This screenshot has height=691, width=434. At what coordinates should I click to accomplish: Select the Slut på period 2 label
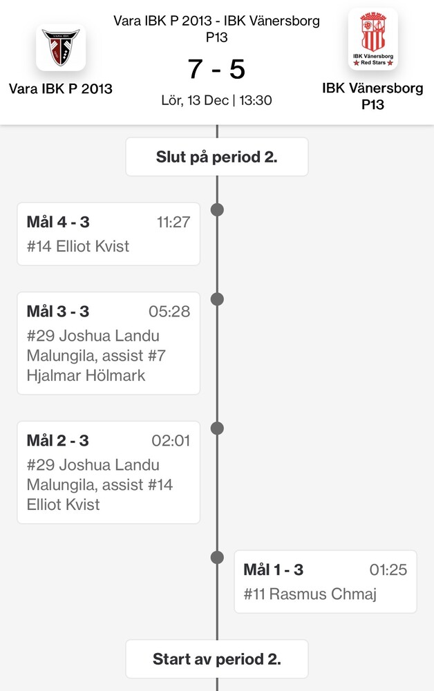click(216, 157)
